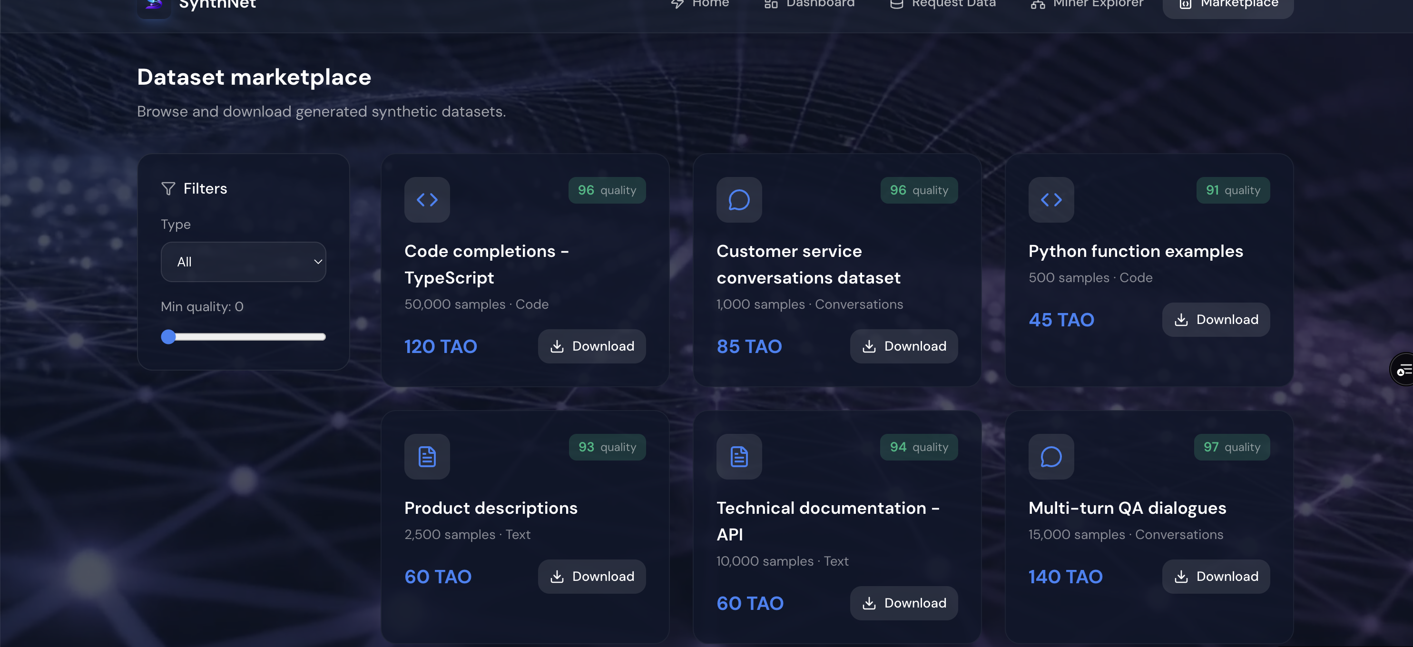This screenshot has height=647, width=1413.
Task: Download the Python function examples dataset
Action: point(1216,320)
